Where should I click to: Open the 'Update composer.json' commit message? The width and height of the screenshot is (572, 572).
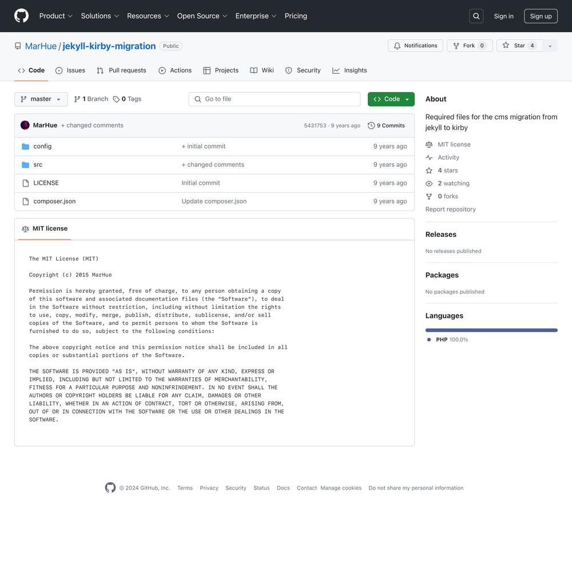pyautogui.click(x=214, y=201)
